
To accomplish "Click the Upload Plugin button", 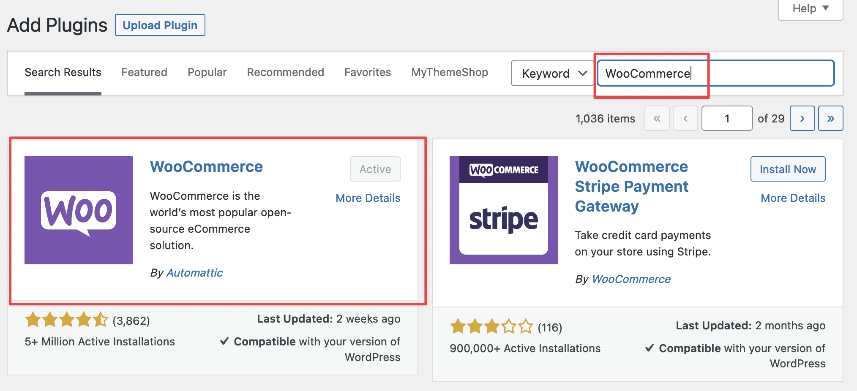I will [x=160, y=25].
